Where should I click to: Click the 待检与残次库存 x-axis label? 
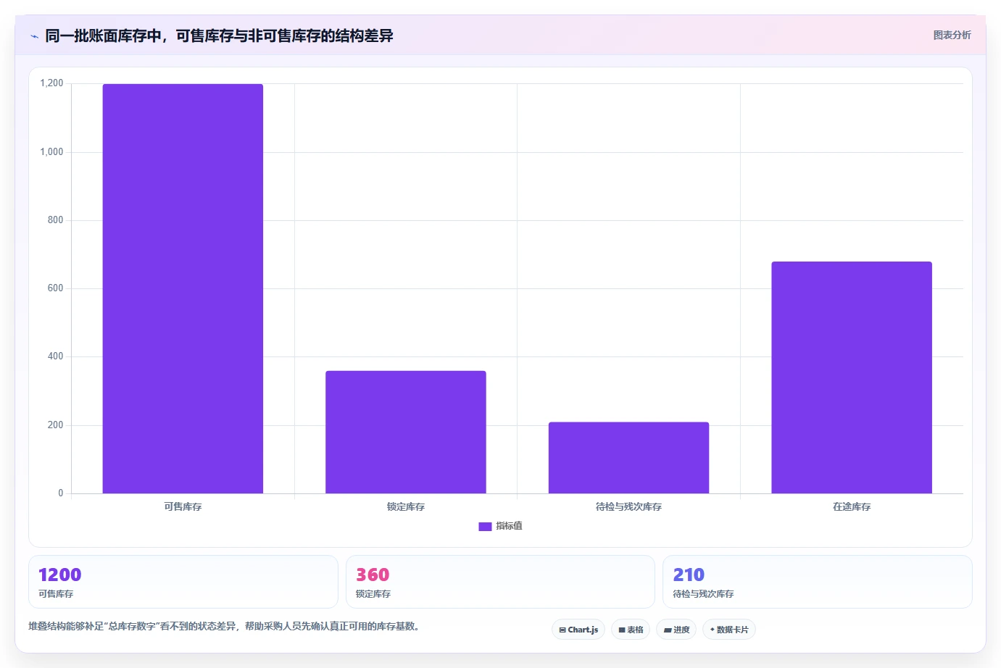click(x=628, y=506)
